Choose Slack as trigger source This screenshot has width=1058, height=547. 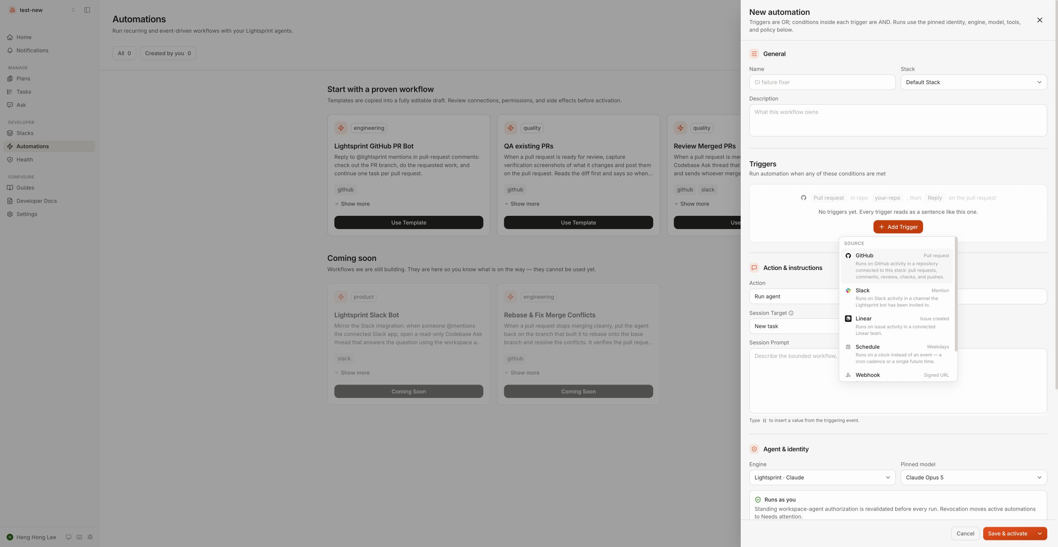pyautogui.click(x=896, y=297)
